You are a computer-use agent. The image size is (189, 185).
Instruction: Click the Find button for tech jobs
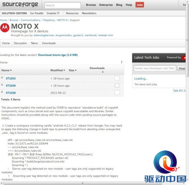tap(181, 68)
